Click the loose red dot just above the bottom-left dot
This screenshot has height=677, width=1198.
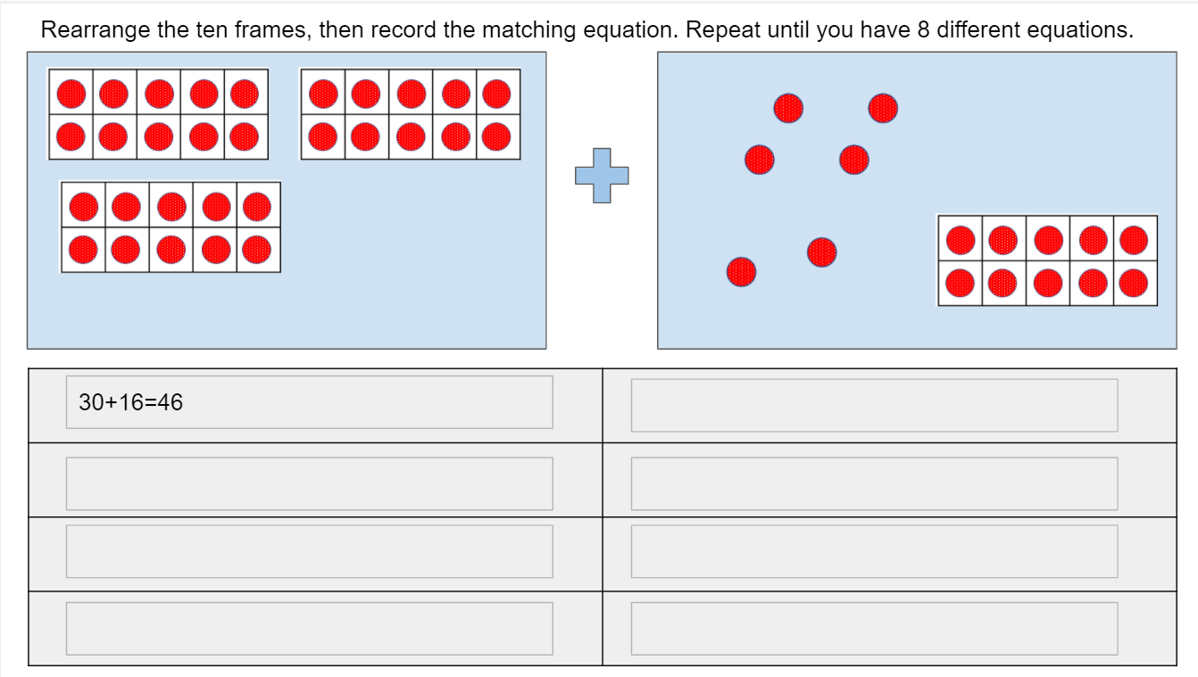click(x=821, y=252)
